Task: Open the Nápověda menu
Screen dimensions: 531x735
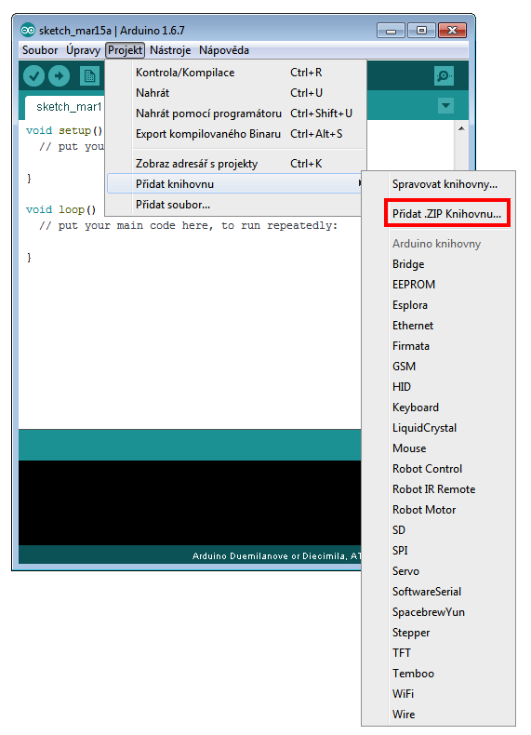Action: pos(224,50)
